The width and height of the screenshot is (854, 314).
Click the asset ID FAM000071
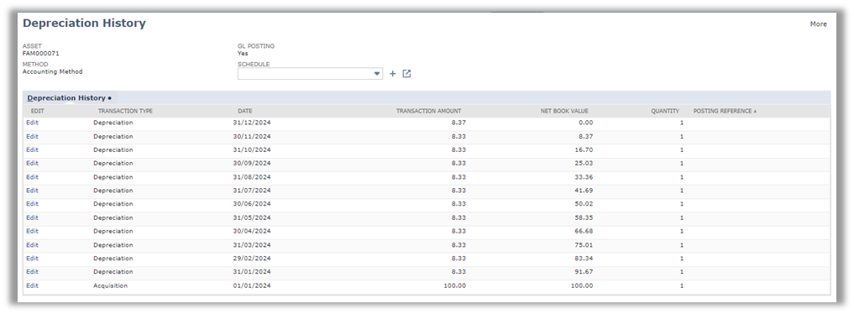41,54
